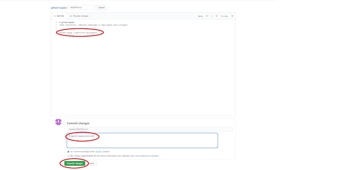
Task: Open 'Learn more about pull requests' link
Action: (x=144, y=156)
